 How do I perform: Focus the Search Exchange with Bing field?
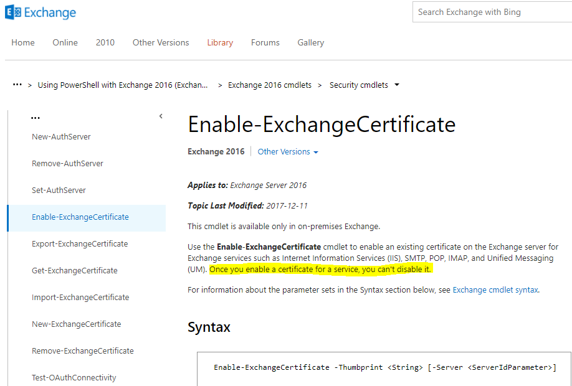pyautogui.click(x=492, y=12)
